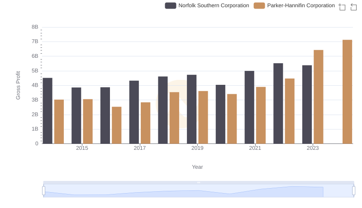Click the Norfolk Southern bar for 2021
Viewport: 362px width, 208px height.
pyautogui.click(x=249, y=107)
